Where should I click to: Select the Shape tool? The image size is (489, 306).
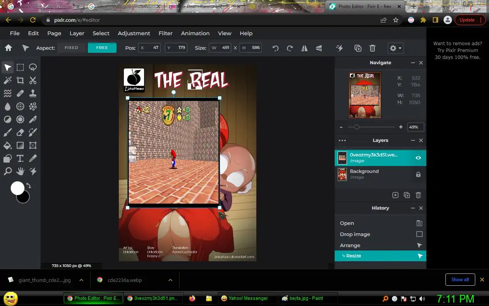click(x=8, y=158)
